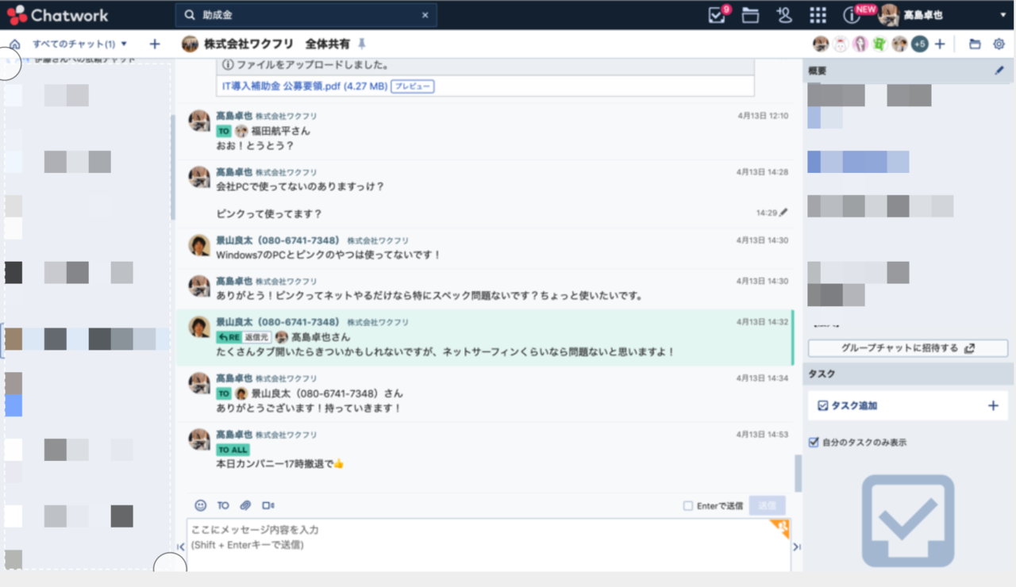Collapse the left chat list panel
This screenshot has width=1016, height=587.
(x=181, y=547)
